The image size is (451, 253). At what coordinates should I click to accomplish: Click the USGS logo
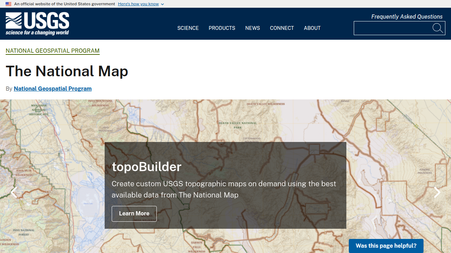pyautogui.click(x=37, y=24)
